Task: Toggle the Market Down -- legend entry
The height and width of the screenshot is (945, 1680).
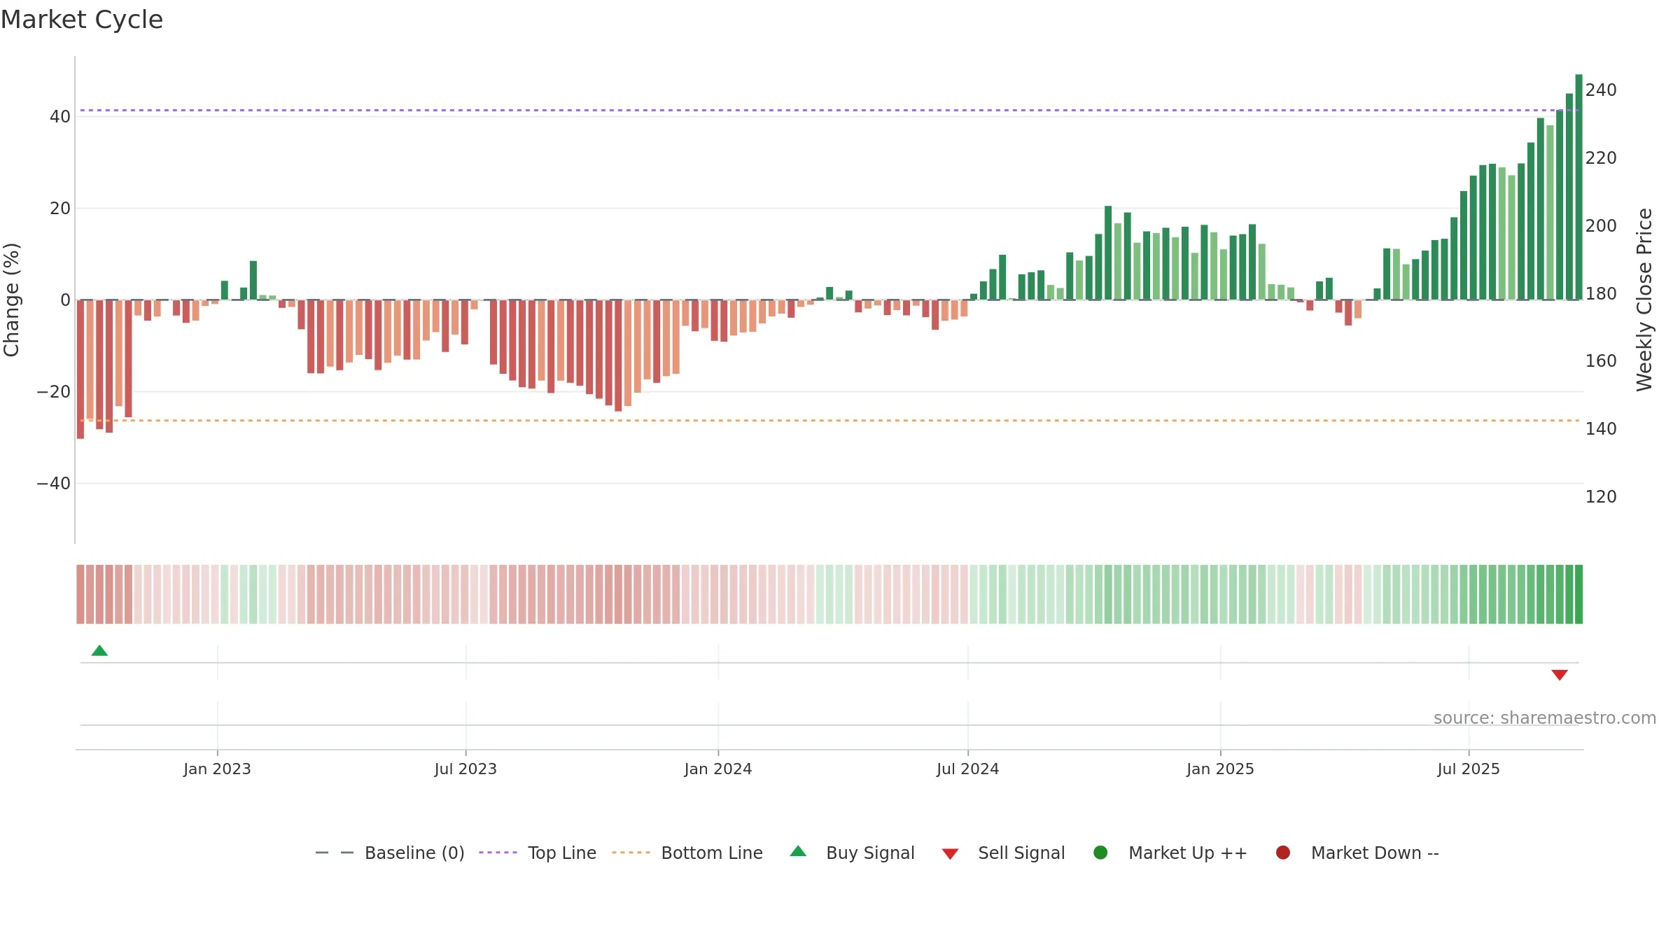Action: (x=1357, y=853)
